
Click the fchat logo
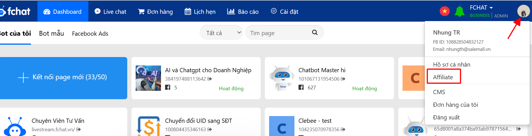(x=15, y=11)
